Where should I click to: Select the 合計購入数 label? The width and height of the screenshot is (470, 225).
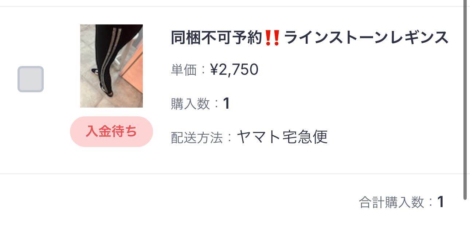point(392,202)
